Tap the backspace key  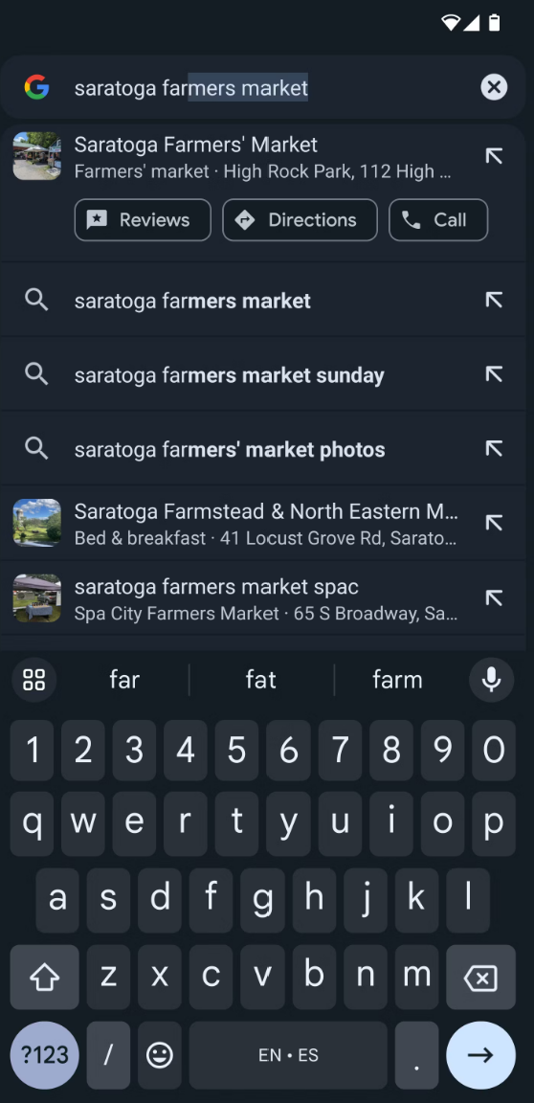pyautogui.click(x=480, y=978)
